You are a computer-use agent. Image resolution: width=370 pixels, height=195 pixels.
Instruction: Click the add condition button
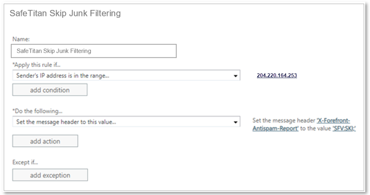coord(50,90)
